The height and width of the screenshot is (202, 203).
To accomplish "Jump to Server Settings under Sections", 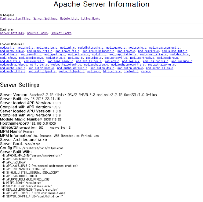I will pos(12,33).
